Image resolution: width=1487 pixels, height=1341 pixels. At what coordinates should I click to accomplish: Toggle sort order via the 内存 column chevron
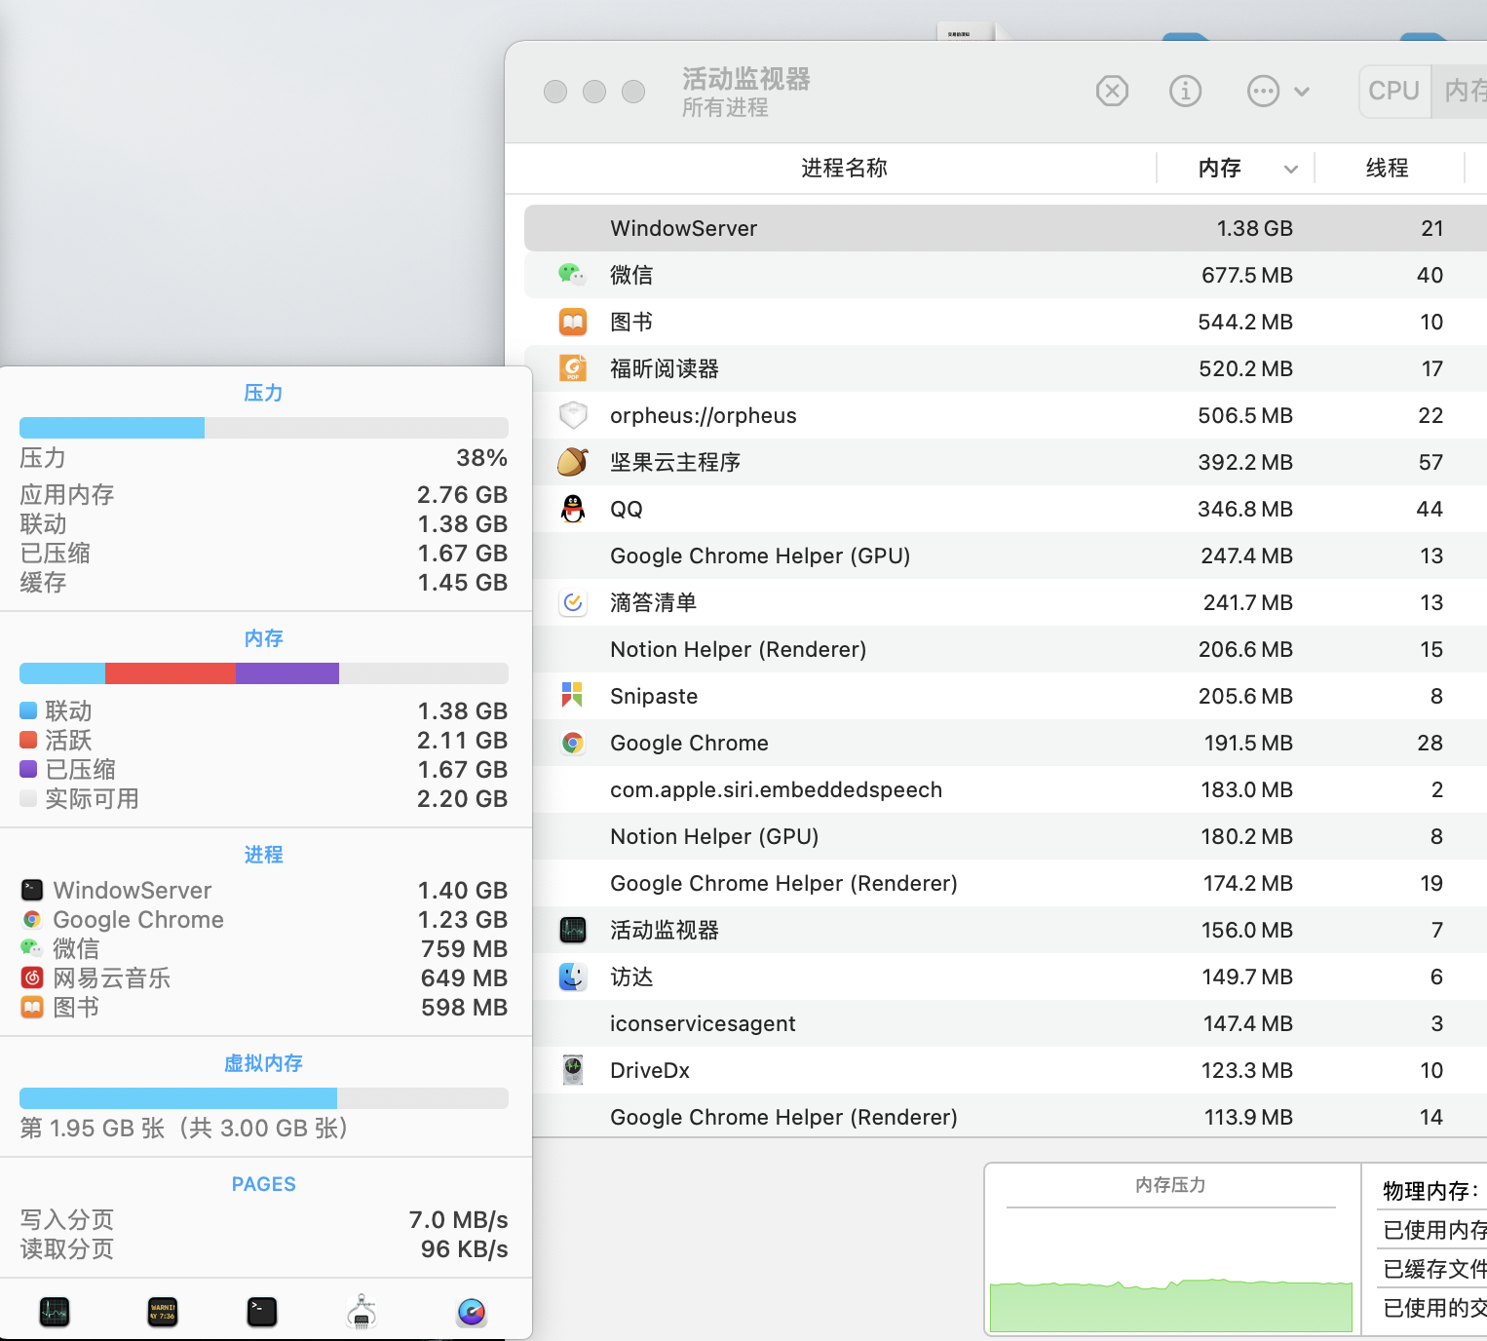tap(1291, 169)
